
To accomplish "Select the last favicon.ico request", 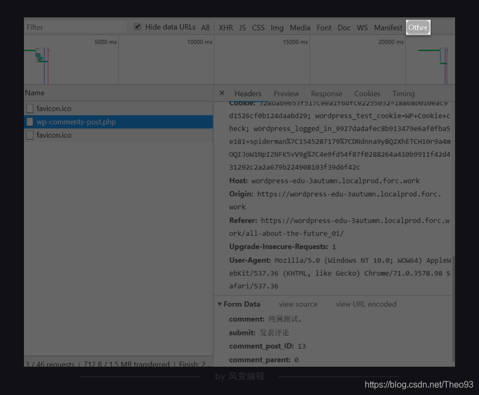I will tap(119, 135).
